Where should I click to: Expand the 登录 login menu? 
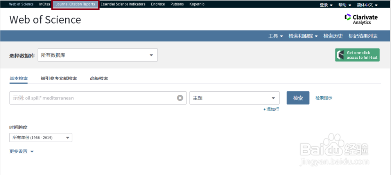coord(326,5)
